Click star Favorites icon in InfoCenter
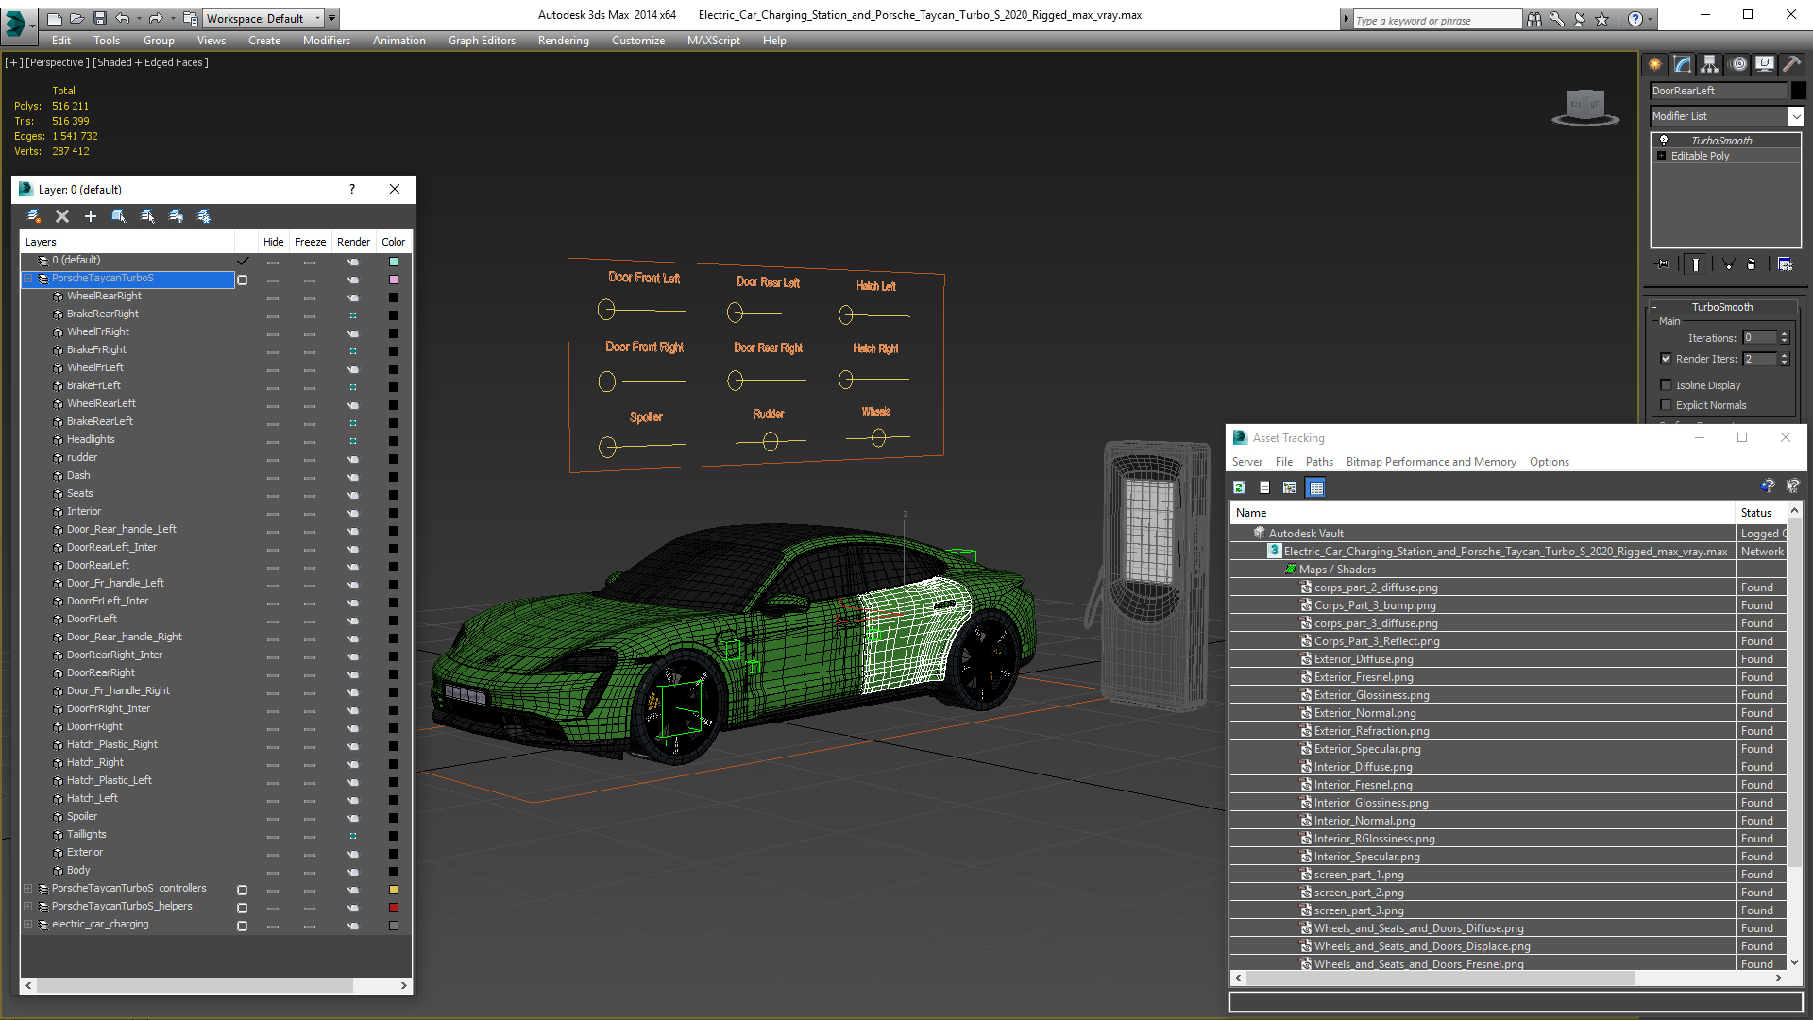The height and width of the screenshot is (1020, 1813). point(1602,19)
